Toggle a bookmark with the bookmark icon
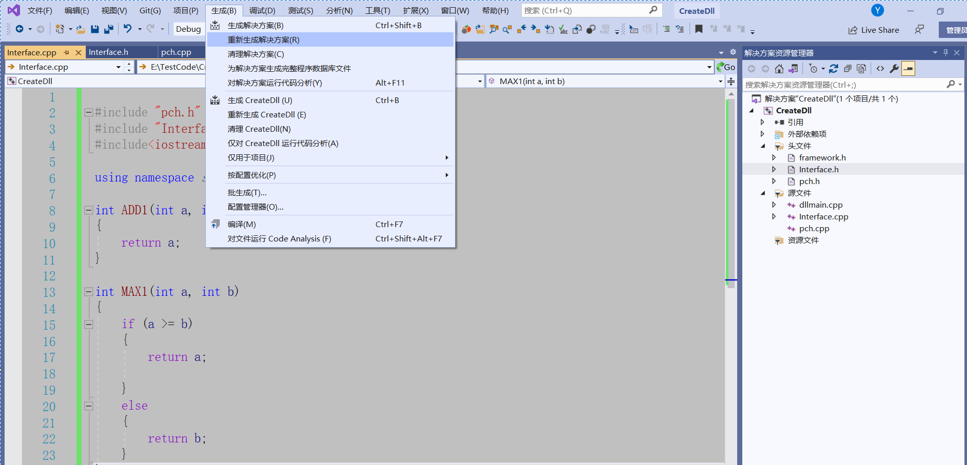The width and height of the screenshot is (967, 465). (699, 29)
